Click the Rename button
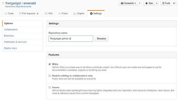The width and height of the screenshot is (178, 101). pyautogui.click(x=101, y=39)
